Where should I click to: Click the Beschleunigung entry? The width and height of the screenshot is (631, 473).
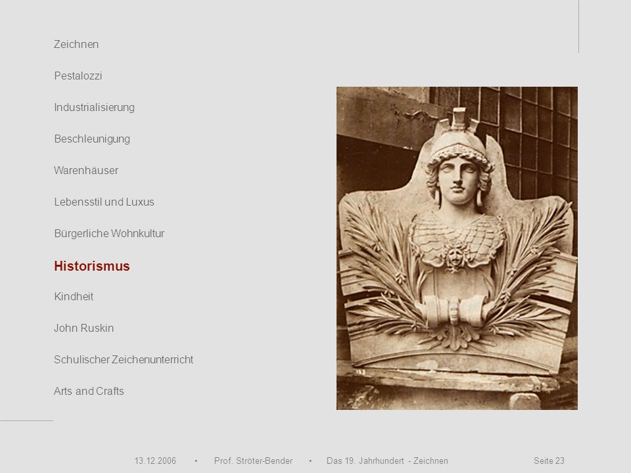[x=92, y=139]
